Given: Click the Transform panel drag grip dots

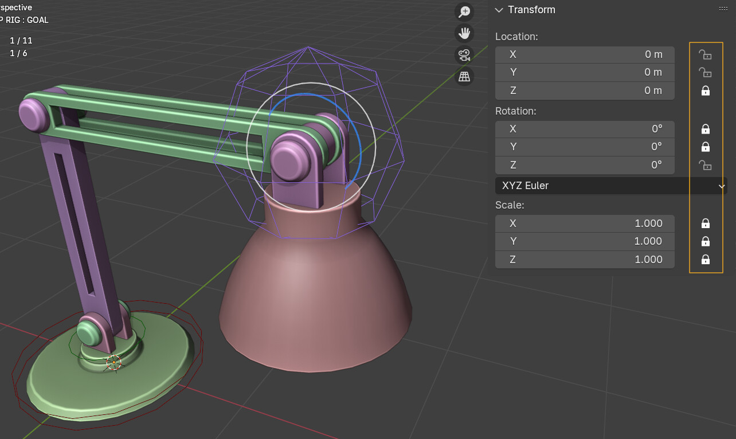Looking at the screenshot, I should click(x=723, y=9).
